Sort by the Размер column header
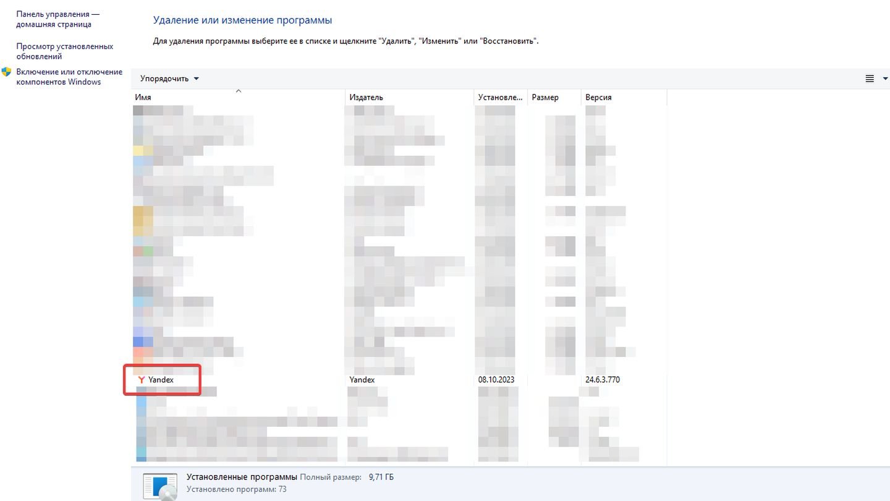The height and width of the screenshot is (501, 890). [554, 98]
